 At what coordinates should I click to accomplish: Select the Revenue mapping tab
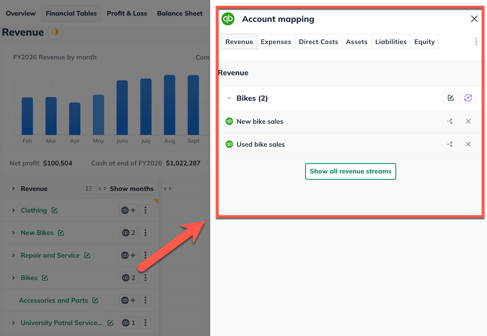tap(239, 42)
